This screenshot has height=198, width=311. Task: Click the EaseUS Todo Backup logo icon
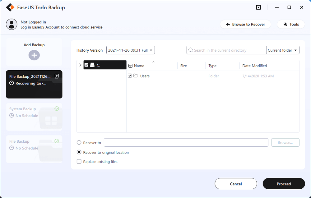pyautogui.click(x=10, y=7)
